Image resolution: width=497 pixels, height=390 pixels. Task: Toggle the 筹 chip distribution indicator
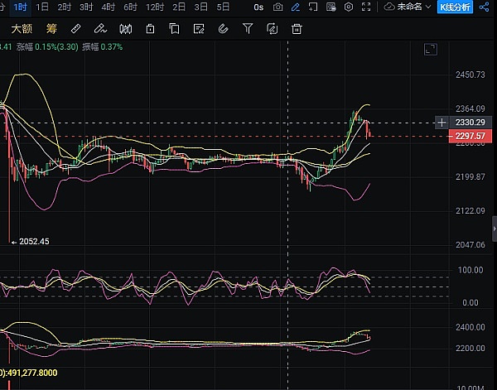tap(50, 29)
